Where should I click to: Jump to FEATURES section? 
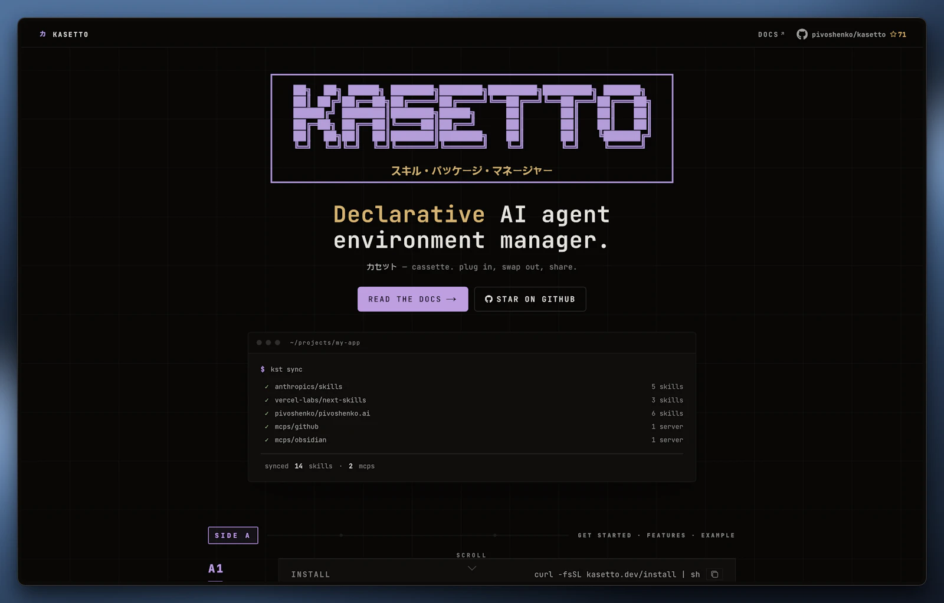[x=666, y=536]
